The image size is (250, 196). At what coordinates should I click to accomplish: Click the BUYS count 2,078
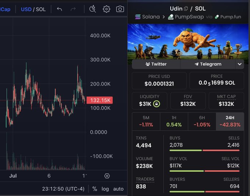click(176, 145)
